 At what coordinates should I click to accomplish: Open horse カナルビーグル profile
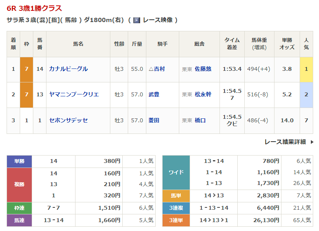point(68,69)
